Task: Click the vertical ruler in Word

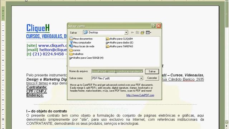Action: pyautogui.click(x=3, y=67)
